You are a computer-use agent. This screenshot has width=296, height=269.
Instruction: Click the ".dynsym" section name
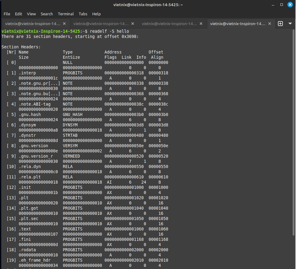pos(27,125)
